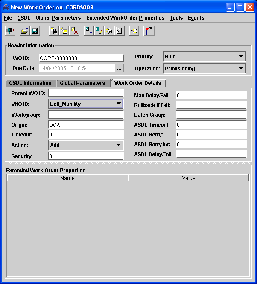Open the Operation dropdown
The image size is (257, 284).
[x=204, y=69]
